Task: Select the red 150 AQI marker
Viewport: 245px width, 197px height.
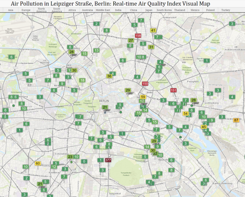Action: coord(145,84)
